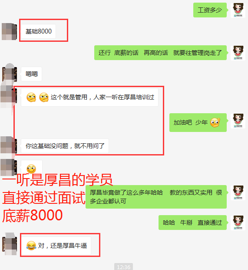Viewport: 248px width, 270px height.
Task: Click the green bubble 厚昌毕竟做了这么多年哈哈
Action: click(x=156, y=197)
